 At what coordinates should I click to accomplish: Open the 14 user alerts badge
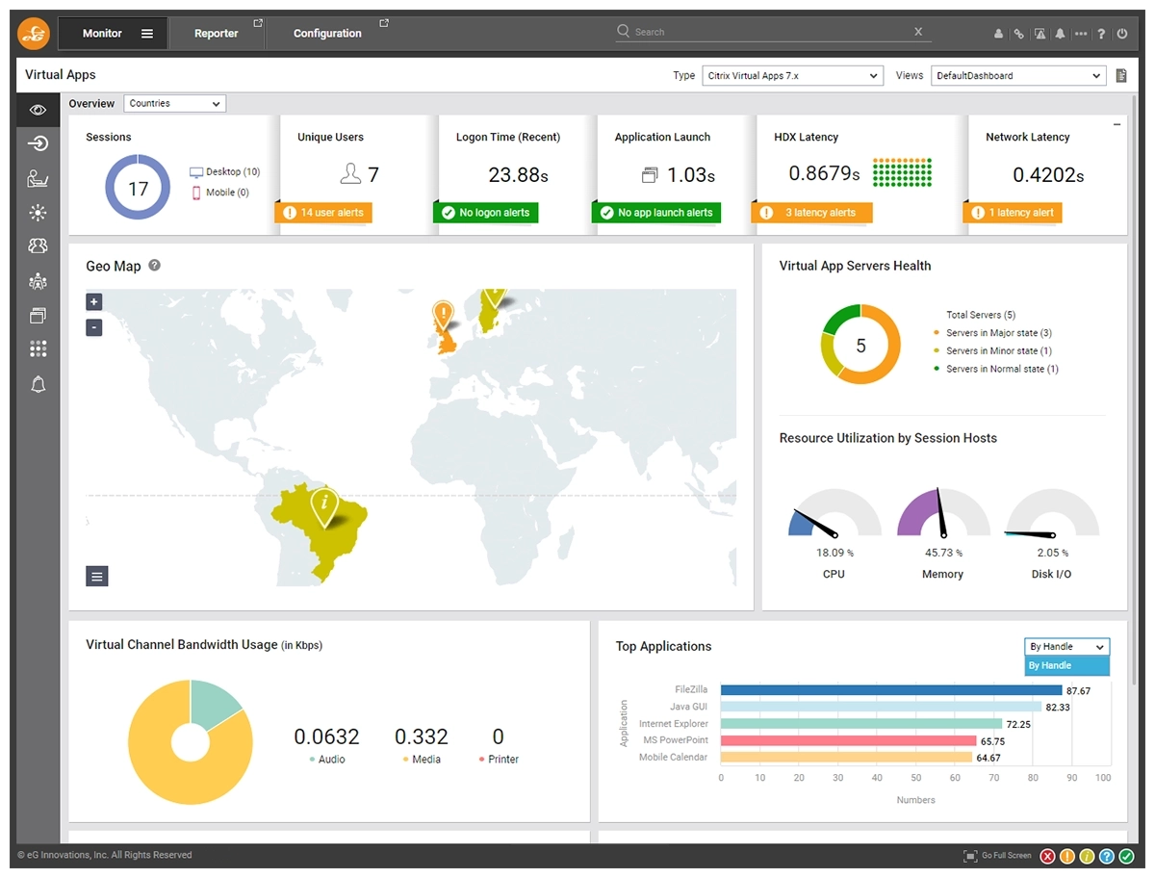pos(323,213)
